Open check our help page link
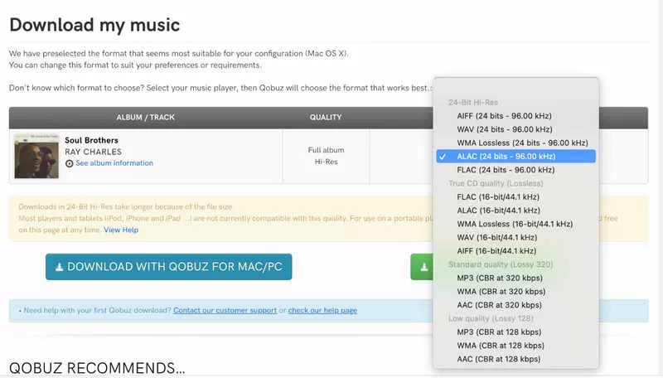This screenshot has width=663, height=378. (322, 310)
